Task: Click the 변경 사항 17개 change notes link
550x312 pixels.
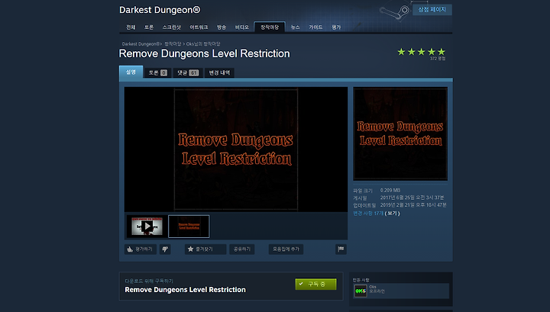Action: (368, 214)
